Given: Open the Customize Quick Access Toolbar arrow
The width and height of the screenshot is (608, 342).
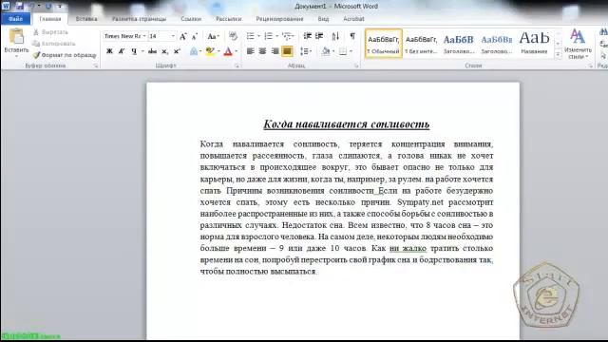Looking at the screenshot, I should coord(60,7).
